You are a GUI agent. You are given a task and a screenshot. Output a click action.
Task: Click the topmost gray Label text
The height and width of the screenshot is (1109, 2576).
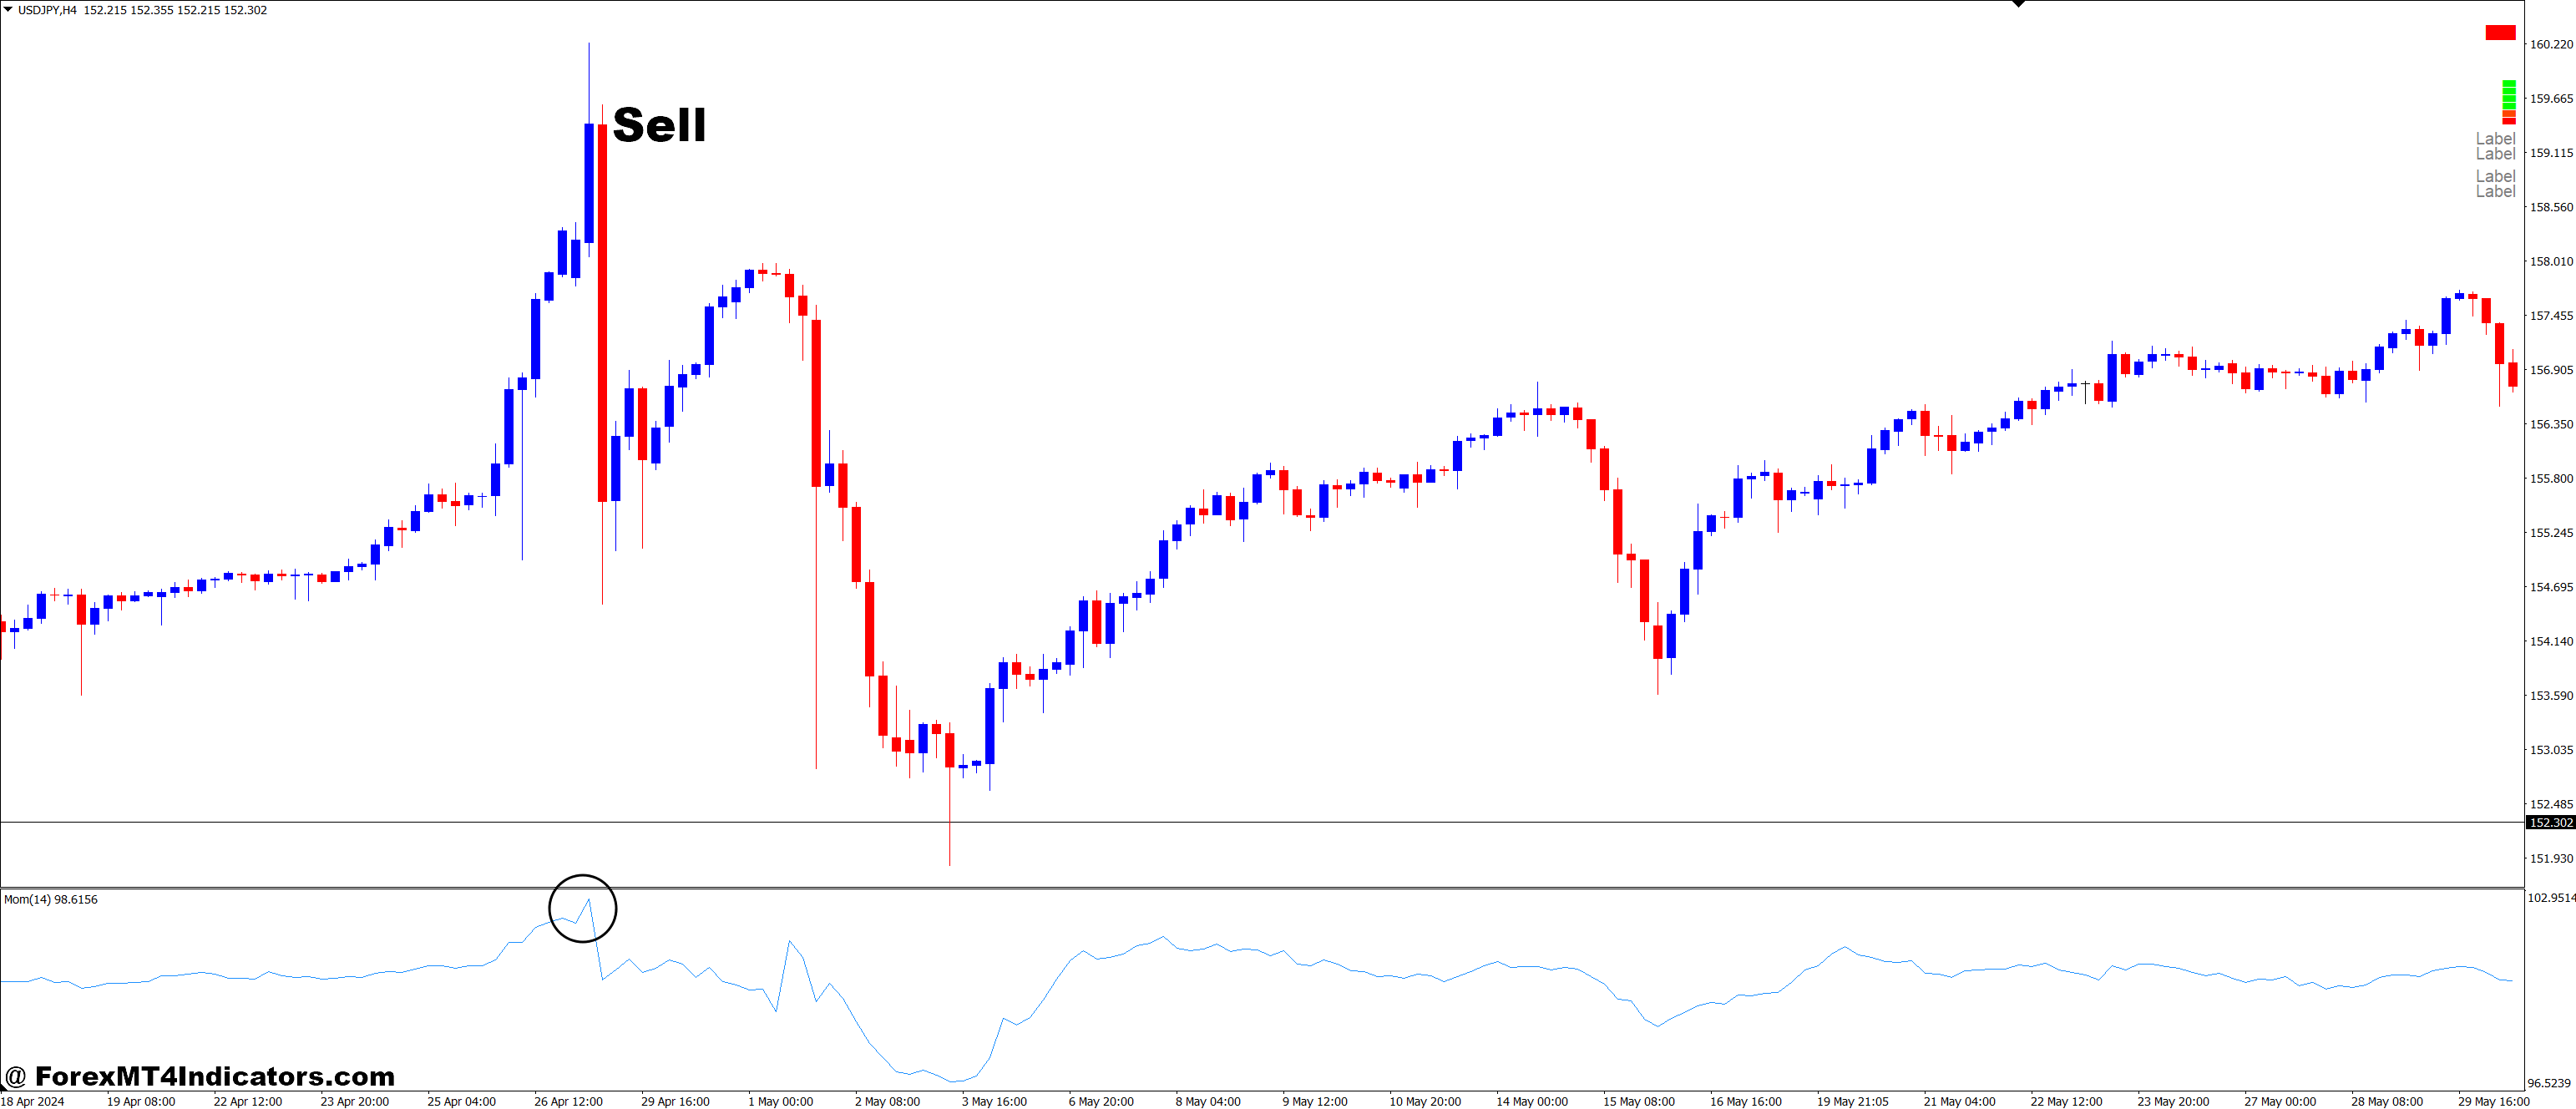pyautogui.click(x=2495, y=139)
